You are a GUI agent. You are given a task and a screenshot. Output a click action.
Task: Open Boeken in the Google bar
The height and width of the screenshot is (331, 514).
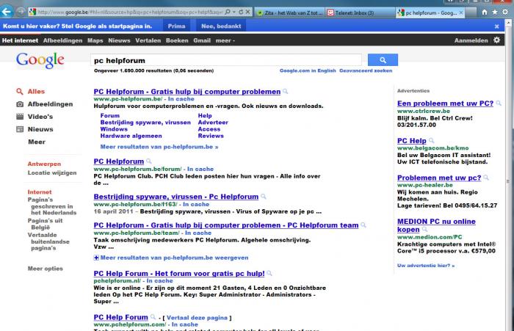[177, 40]
